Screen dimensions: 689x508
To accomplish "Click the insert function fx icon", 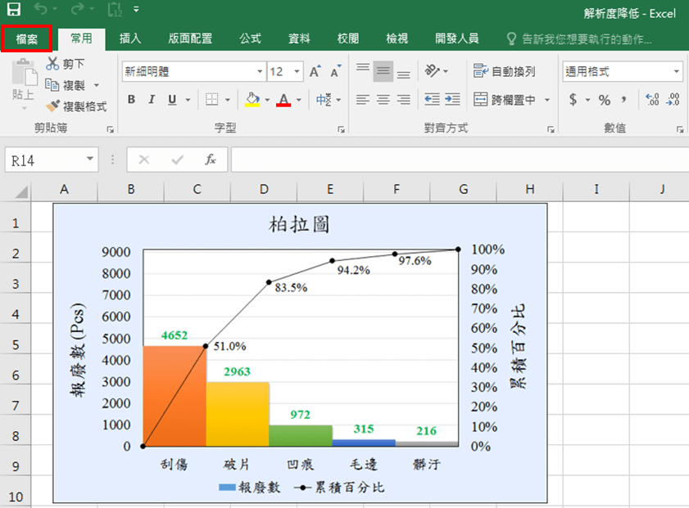I will 211,160.
